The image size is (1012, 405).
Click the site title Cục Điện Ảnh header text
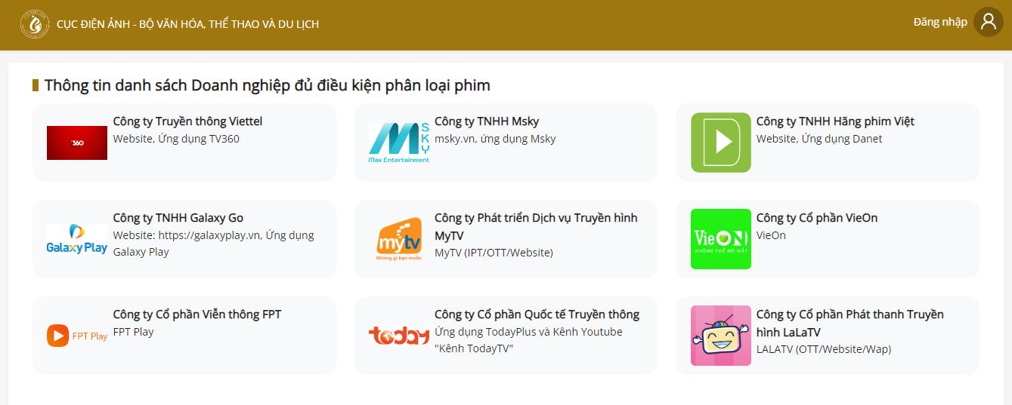(187, 24)
